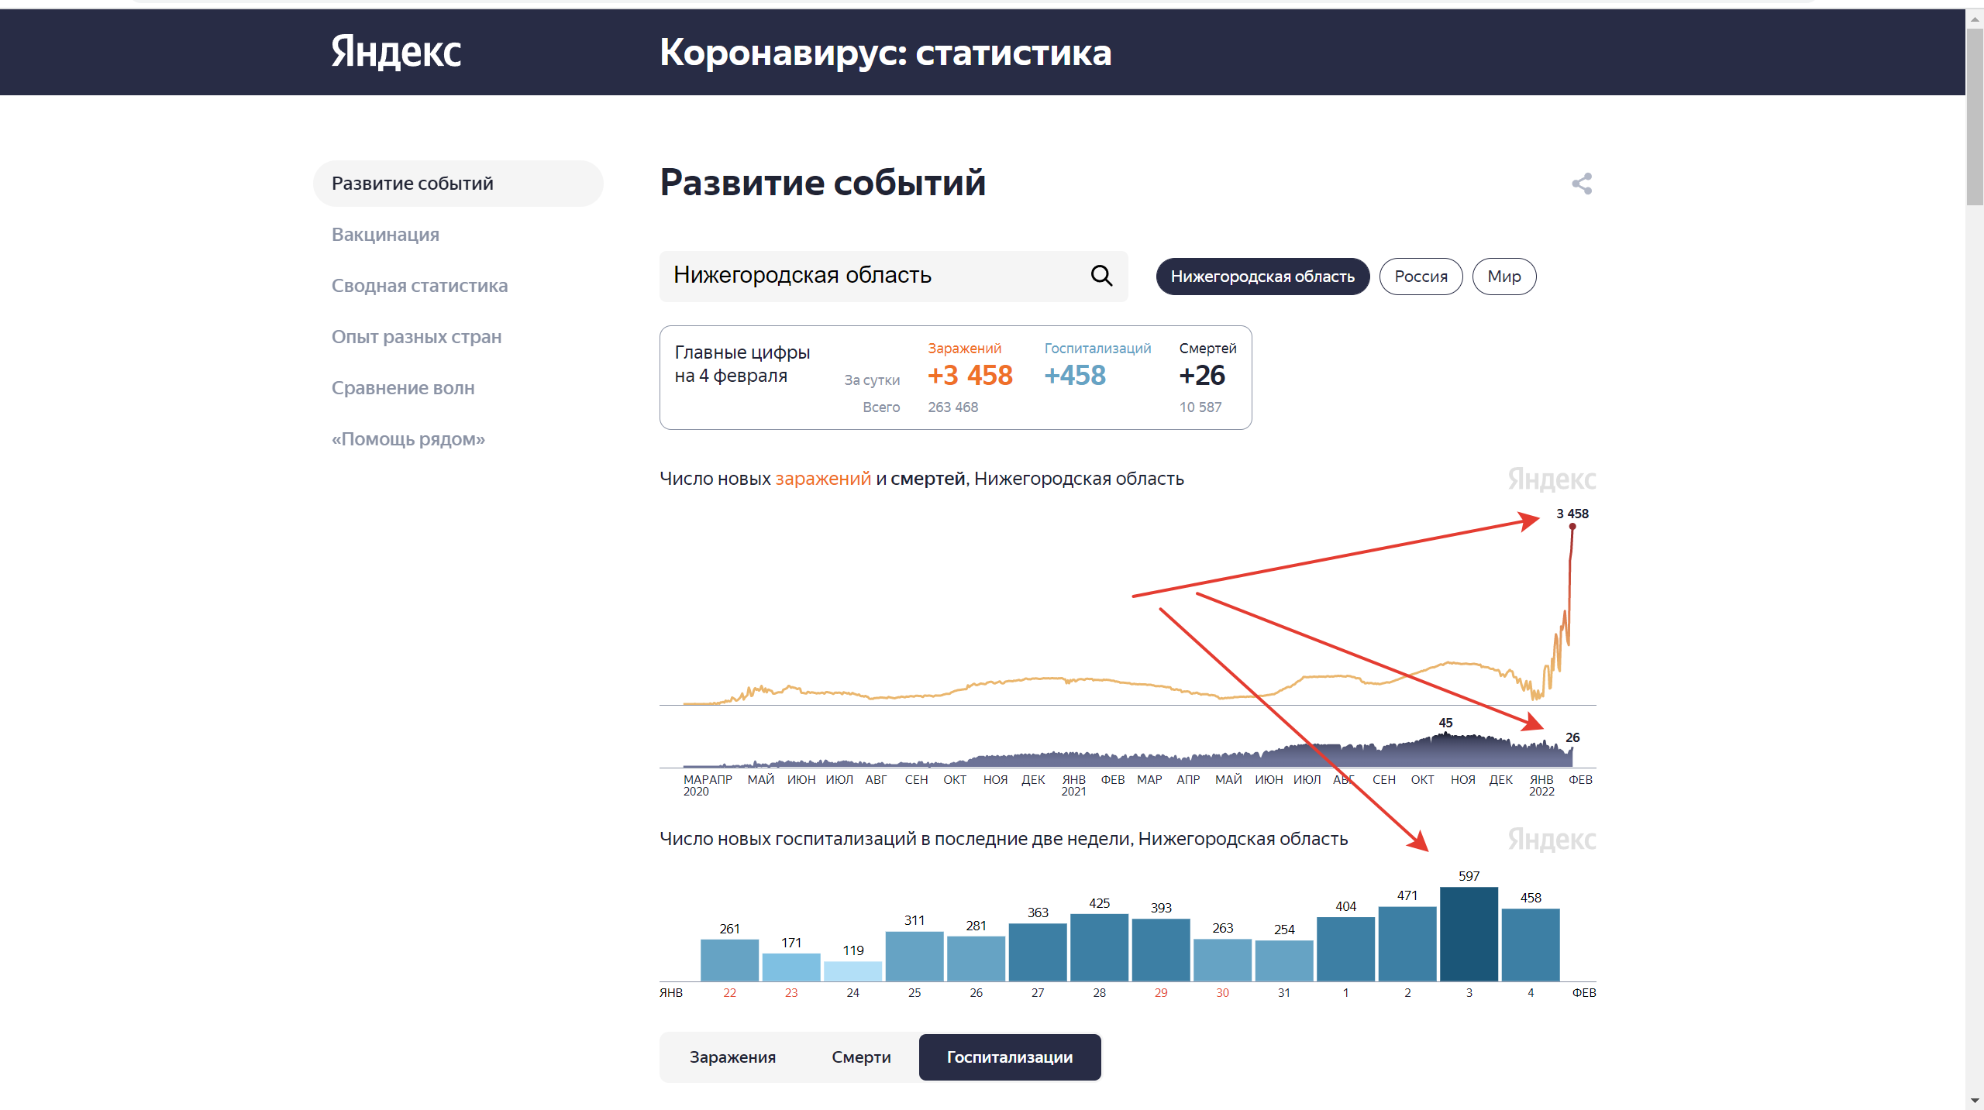This screenshot has width=1984, height=1110.
Task: Click the bar labeled 471 for February 2
Action: pyautogui.click(x=1407, y=944)
